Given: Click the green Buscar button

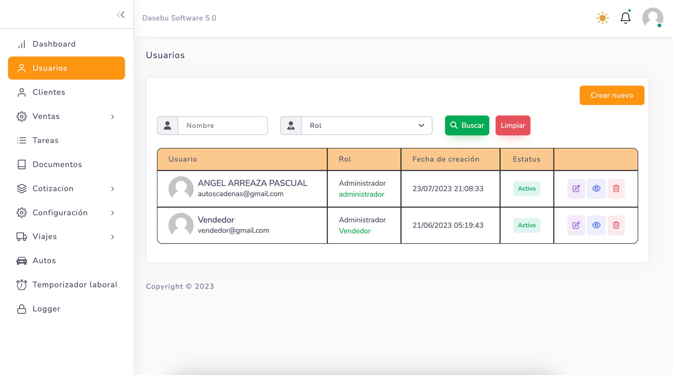Looking at the screenshot, I should tap(467, 125).
